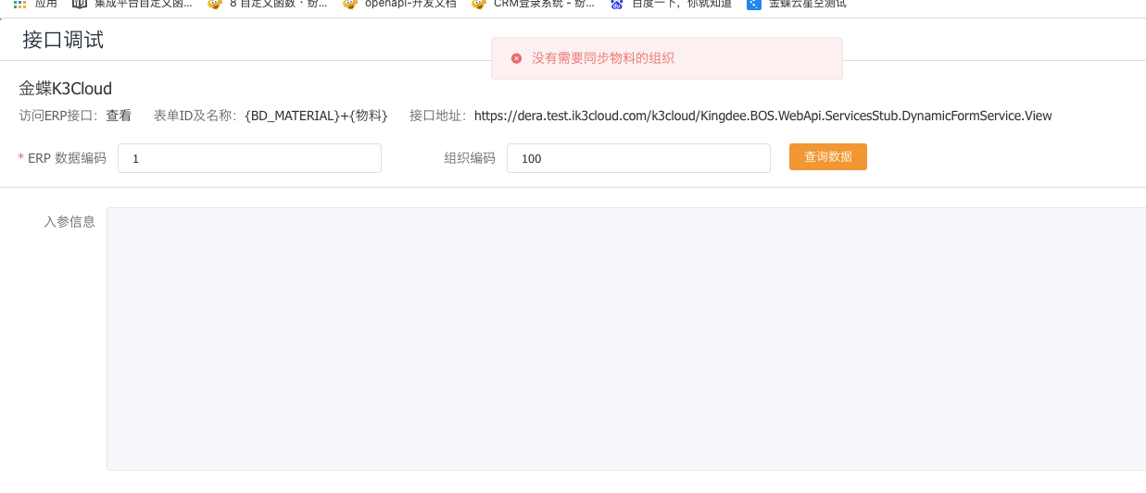Open the 集成平台自定义函 bookmark
Screen dimensions: 1146x493
132,4
